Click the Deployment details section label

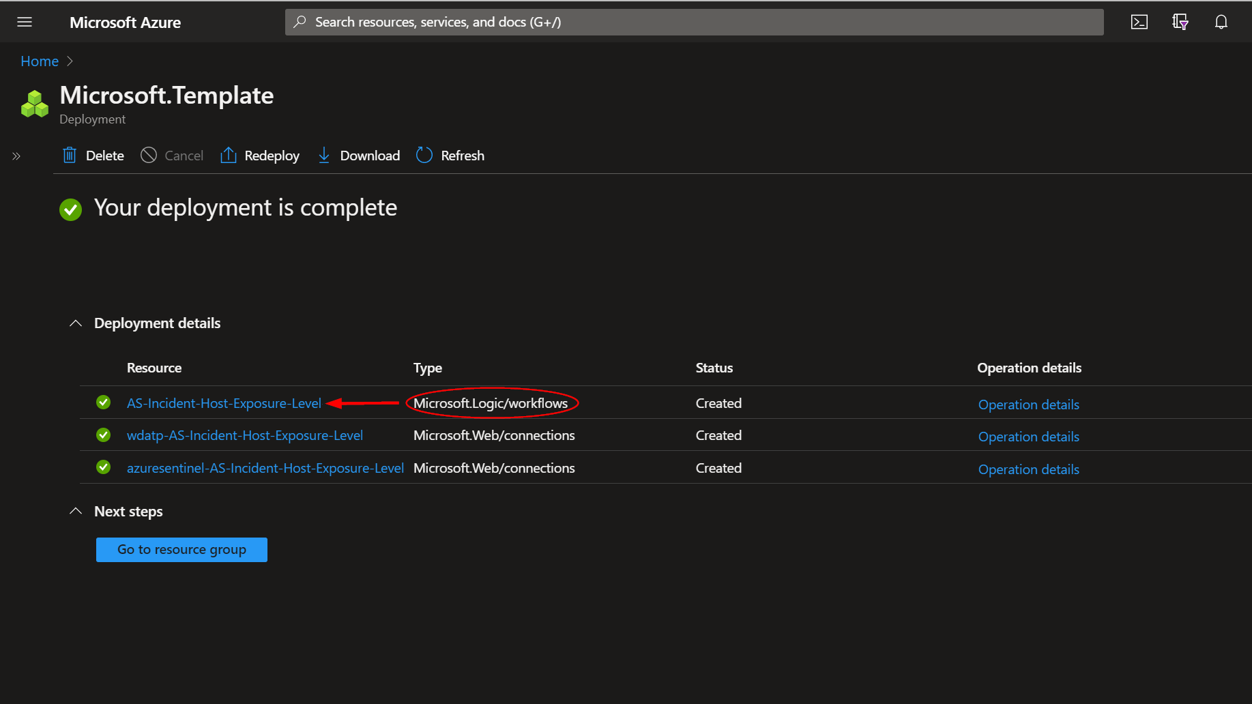(157, 323)
